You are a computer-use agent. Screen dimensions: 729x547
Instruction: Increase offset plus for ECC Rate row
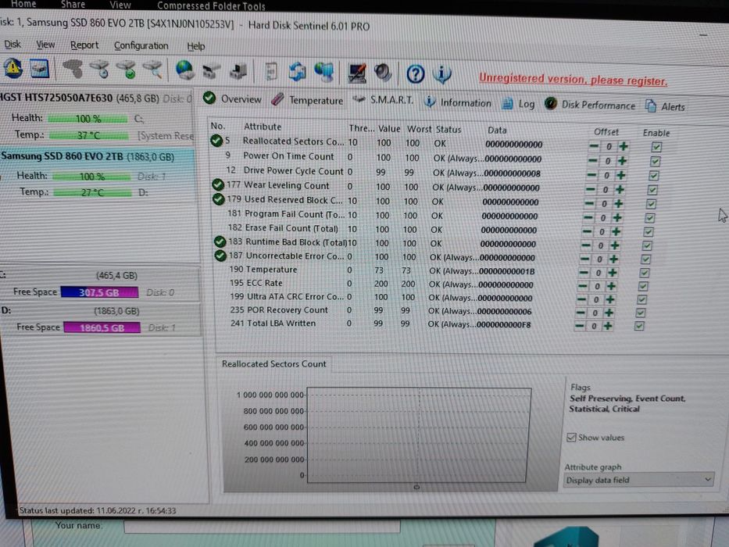click(x=611, y=286)
